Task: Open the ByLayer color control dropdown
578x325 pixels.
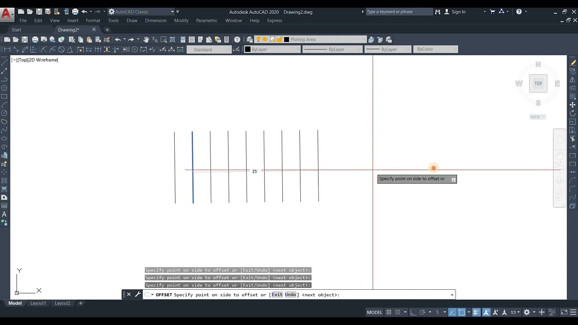Action: [272, 49]
